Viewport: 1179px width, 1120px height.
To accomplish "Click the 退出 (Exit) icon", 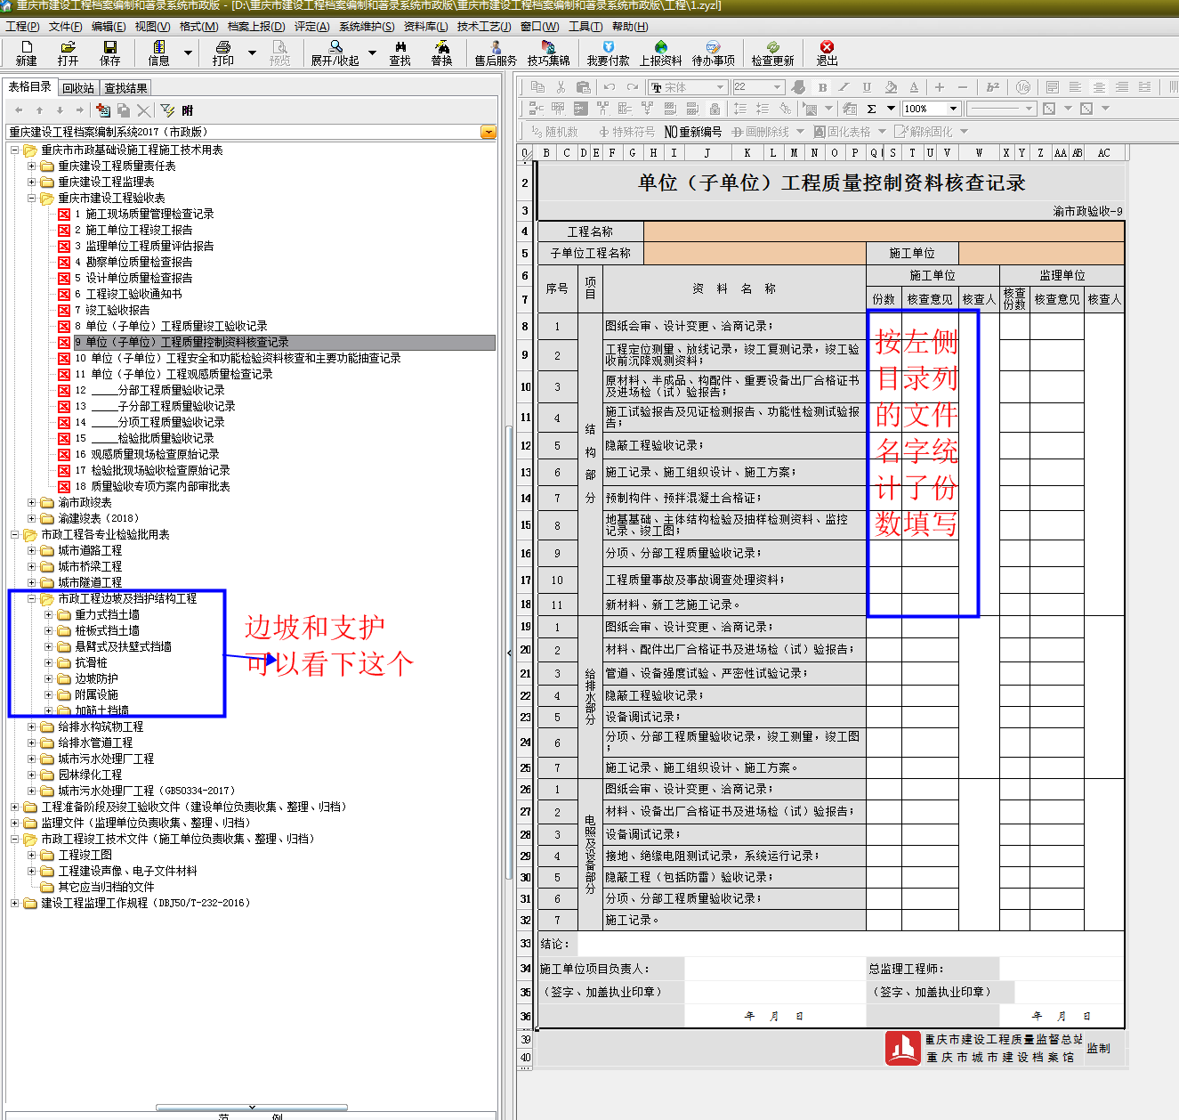I will pos(828,53).
